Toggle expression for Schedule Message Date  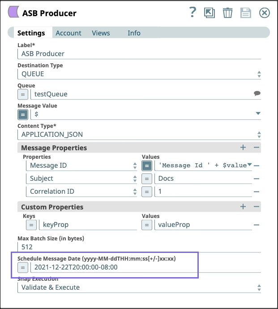23,268
